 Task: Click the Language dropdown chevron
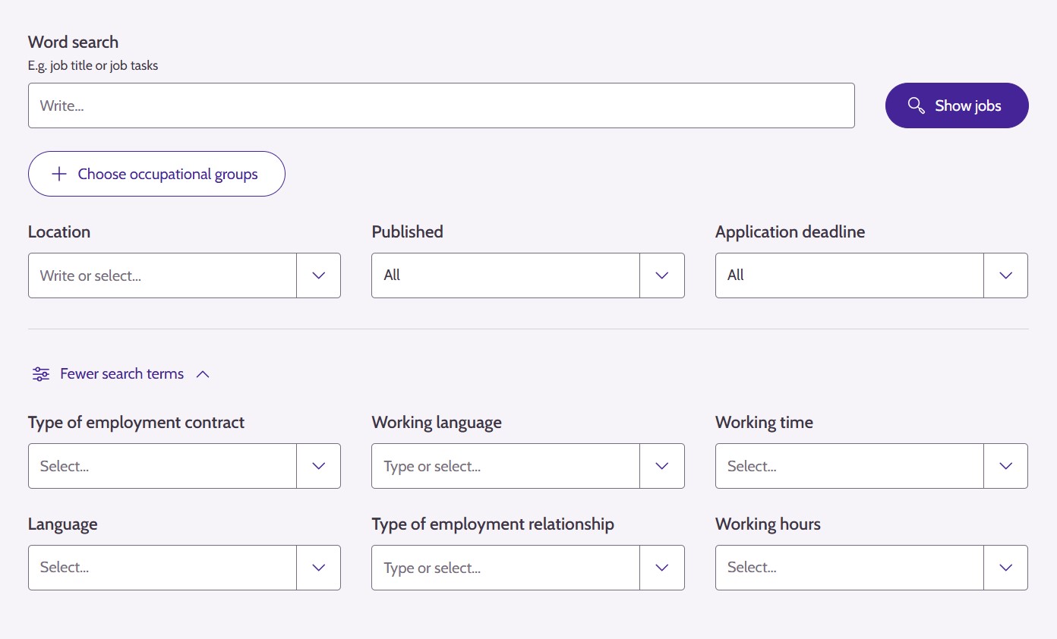coord(319,568)
